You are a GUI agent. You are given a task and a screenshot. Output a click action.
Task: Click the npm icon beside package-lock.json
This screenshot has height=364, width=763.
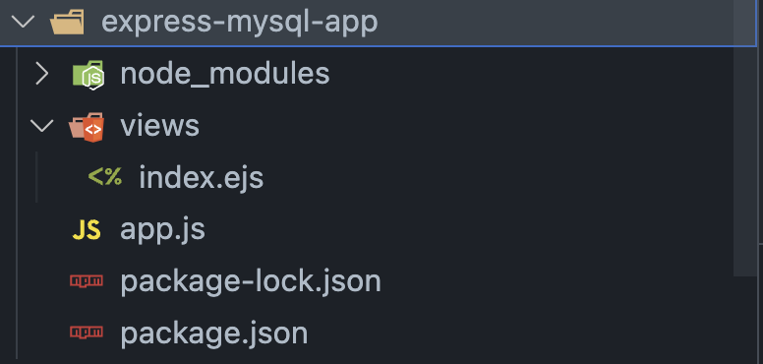point(87,280)
